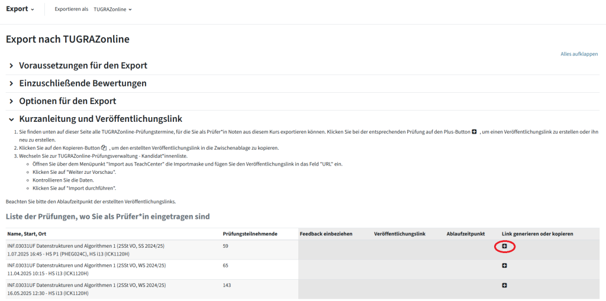Click the Name, Start, Ort column header

coord(27,234)
